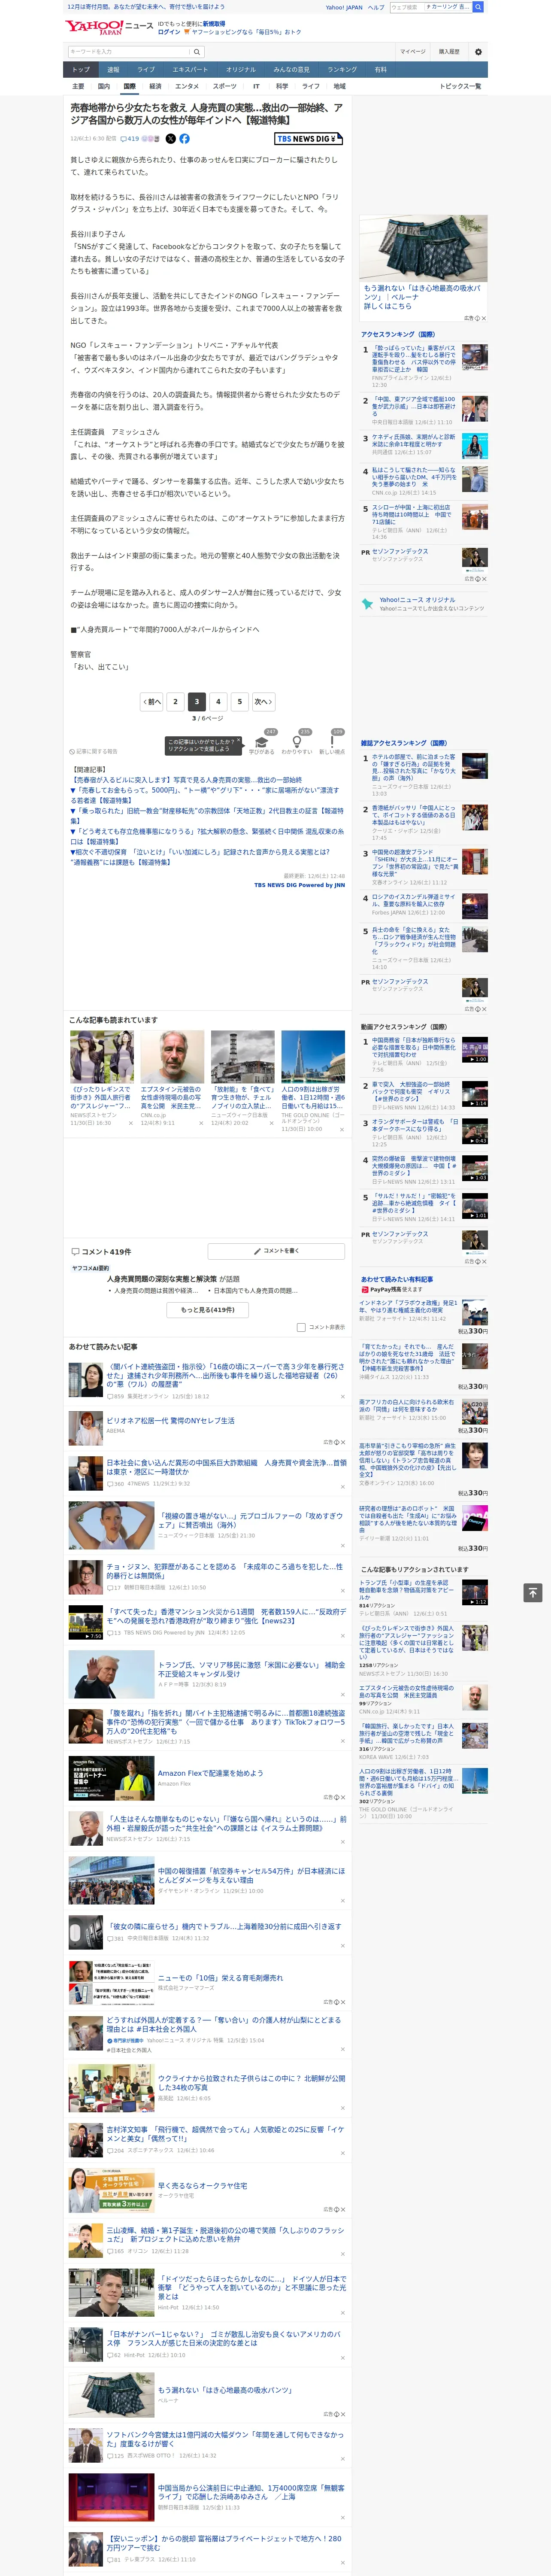Open the ヘルプ link
Image resolution: width=551 pixels, height=2576 pixels.
point(376,7)
